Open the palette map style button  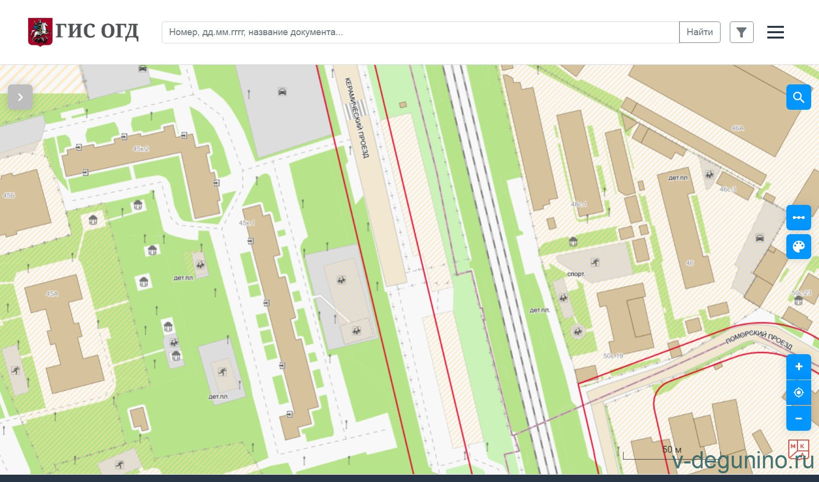coord(798,246)
